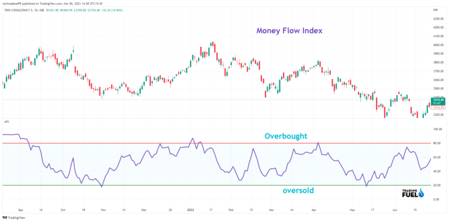449x222 pixels.
Task: Click the Mar date label
Action: (271, 210)
